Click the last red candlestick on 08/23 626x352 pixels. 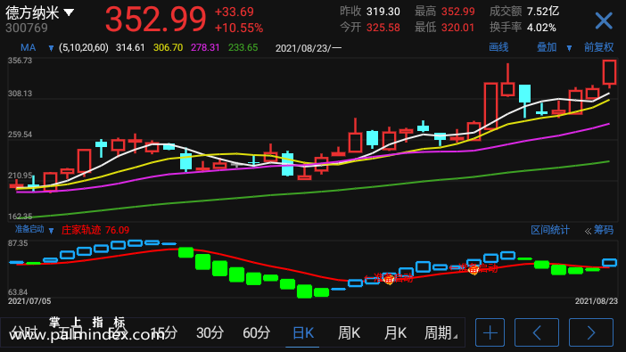tap(609, 73)
